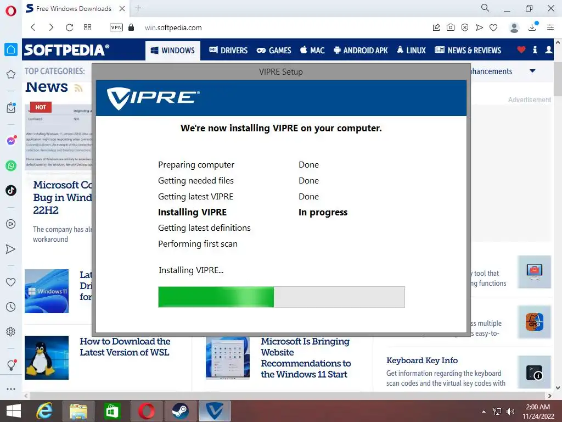Select the WINDOWS navigation tab

click(x=173, y=50)
